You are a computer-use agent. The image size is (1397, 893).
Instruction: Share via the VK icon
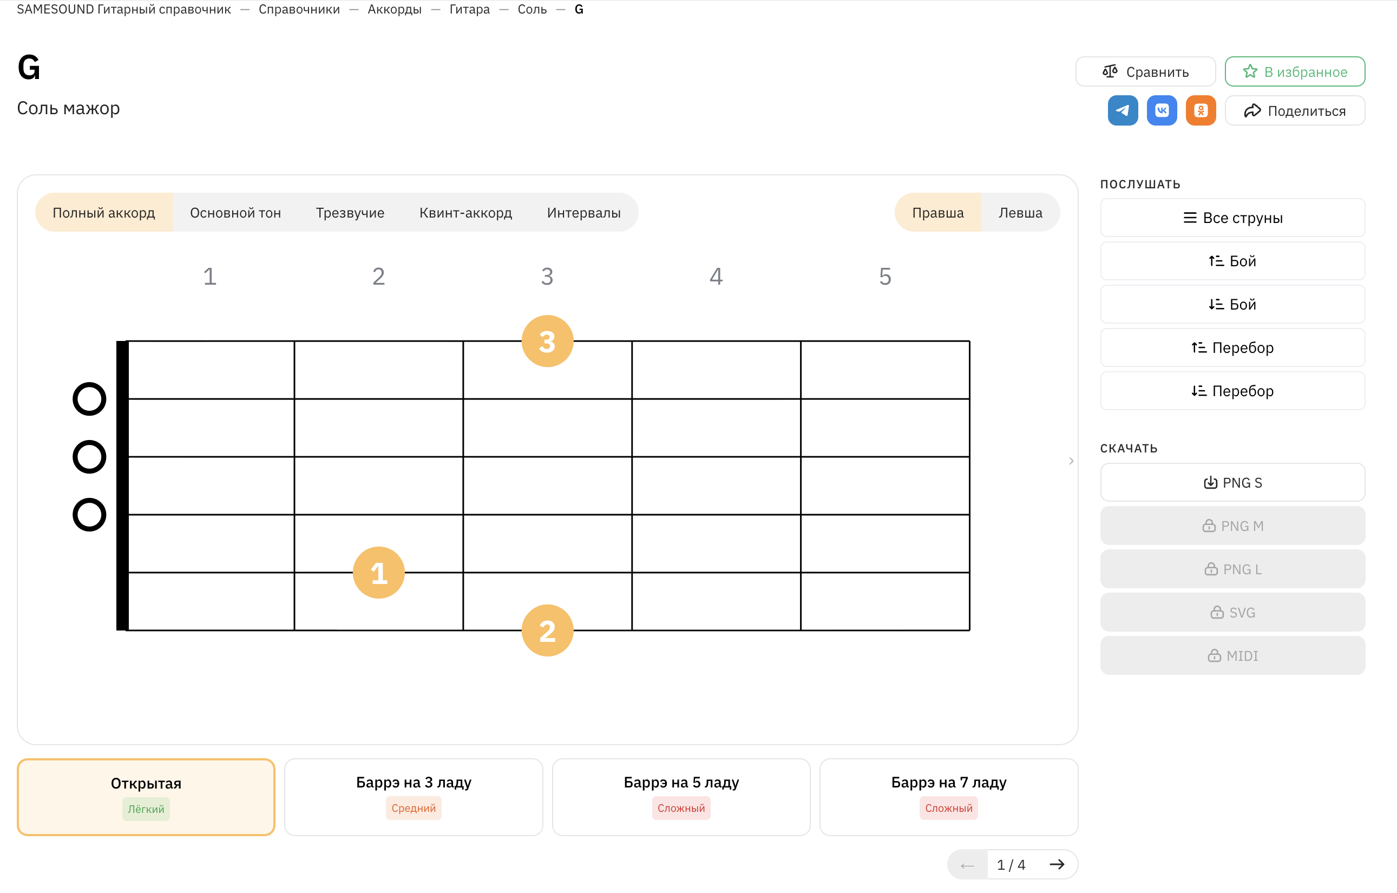coord(1162,110)
